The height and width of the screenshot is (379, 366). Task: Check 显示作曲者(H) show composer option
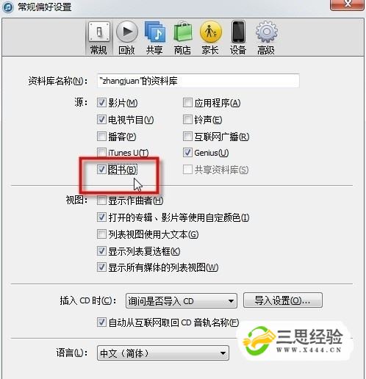[x=101, y=201]
